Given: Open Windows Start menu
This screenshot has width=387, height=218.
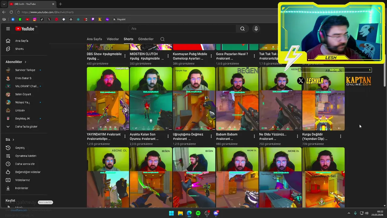Looking at the screenshot, I should pyautogui.click(x=171, y=213).
